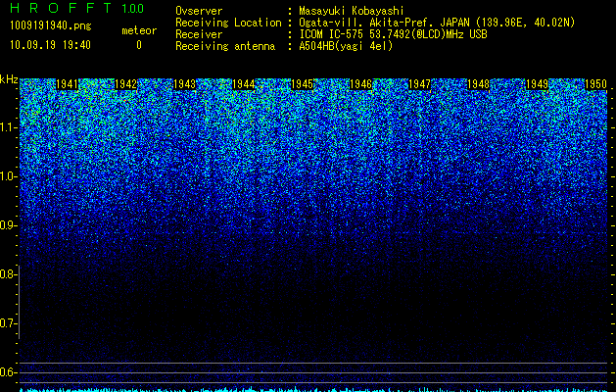Click the 0.6 frequency axis label

pos(8,372)
